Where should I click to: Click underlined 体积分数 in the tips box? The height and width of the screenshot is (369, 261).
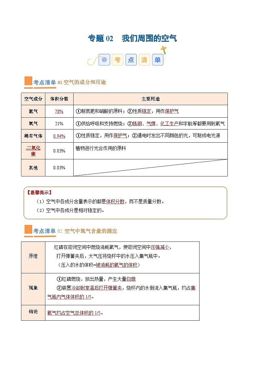(x=115, y=202)
